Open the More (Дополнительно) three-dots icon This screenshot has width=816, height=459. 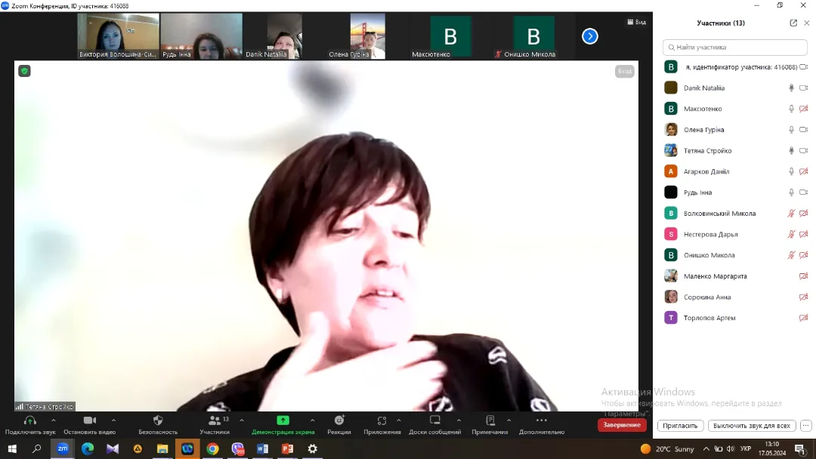(x=541, y=420)
